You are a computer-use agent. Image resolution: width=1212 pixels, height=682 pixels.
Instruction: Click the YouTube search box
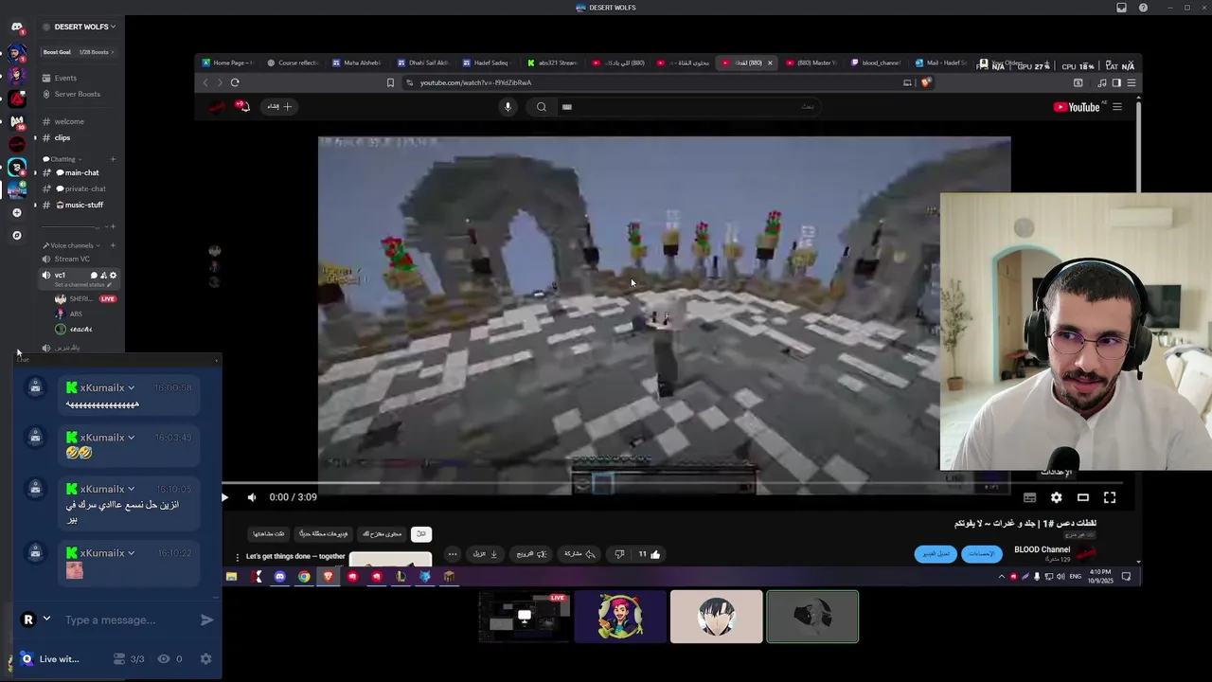point(686,106)
